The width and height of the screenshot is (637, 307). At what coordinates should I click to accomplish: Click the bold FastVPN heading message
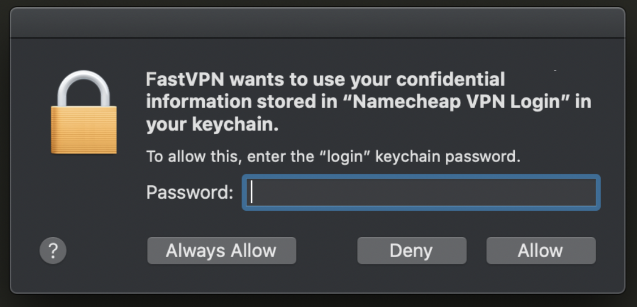[x=368, y=101]
